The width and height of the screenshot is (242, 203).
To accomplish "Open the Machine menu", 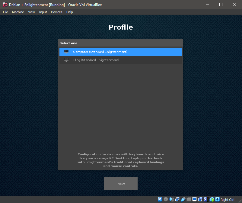I will [18, 12].
